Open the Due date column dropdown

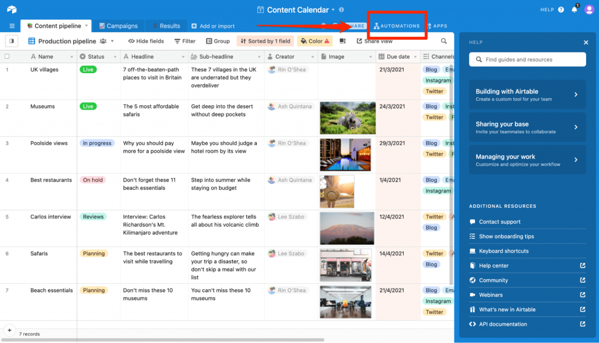pos(414,57)
